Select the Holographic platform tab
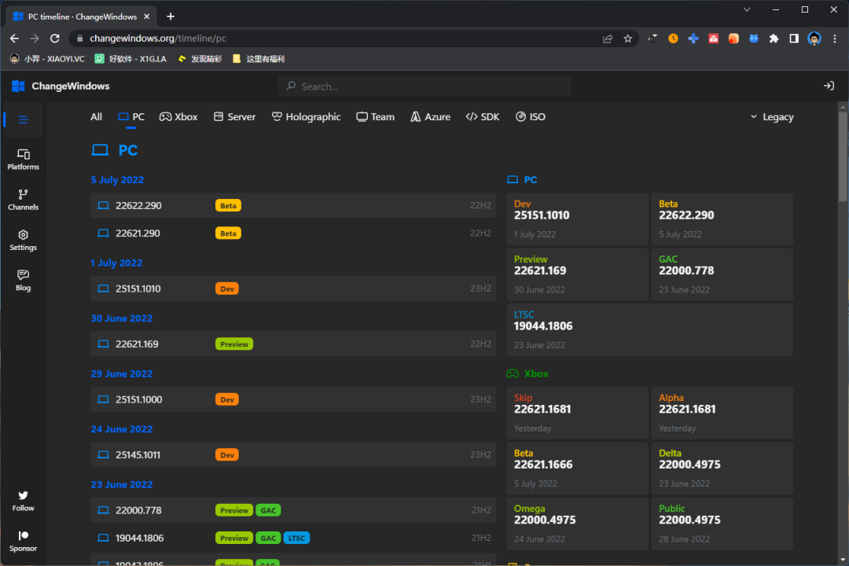The image size is (849, 566). tap(306, 117)
